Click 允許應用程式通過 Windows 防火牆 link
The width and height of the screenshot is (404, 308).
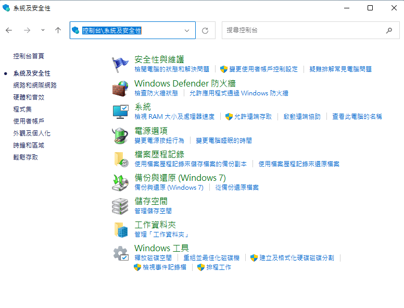pos(239,93)
